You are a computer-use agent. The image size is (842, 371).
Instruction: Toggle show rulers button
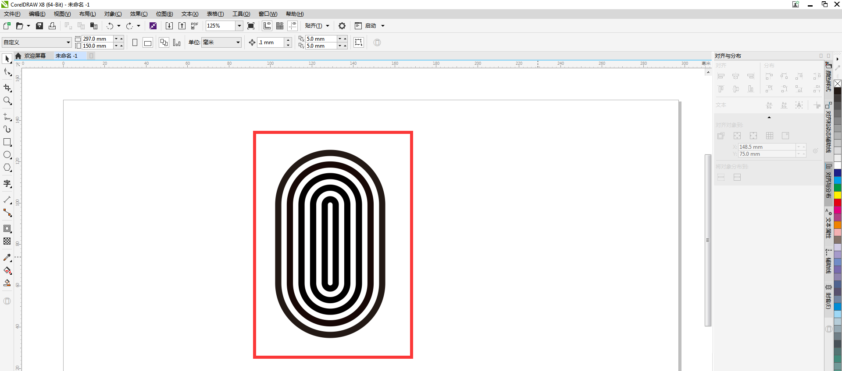[x=267, y=26]
